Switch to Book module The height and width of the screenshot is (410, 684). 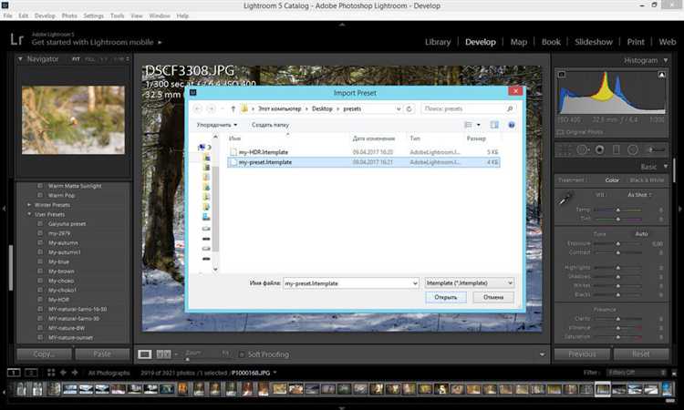click(x=551, y=42)
